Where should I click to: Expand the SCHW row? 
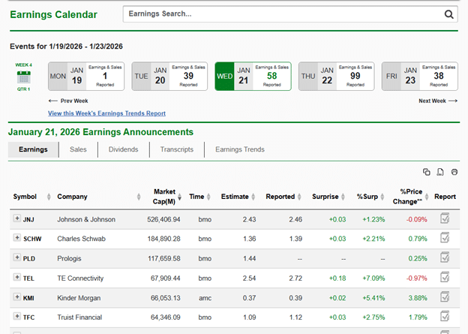coord(17,238)
